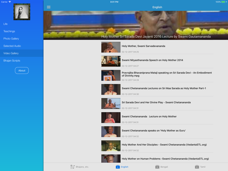Open Life in the sidebar
The height and width of the screenshot is (171, 228).
pyautogui.click(x=21, y=24)
